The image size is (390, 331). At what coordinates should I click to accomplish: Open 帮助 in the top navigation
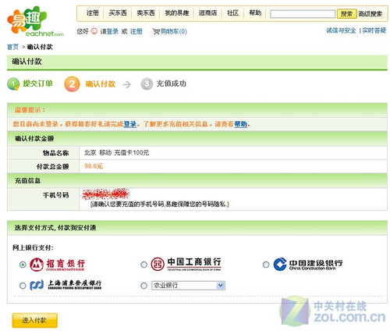[x=255, y=13]
